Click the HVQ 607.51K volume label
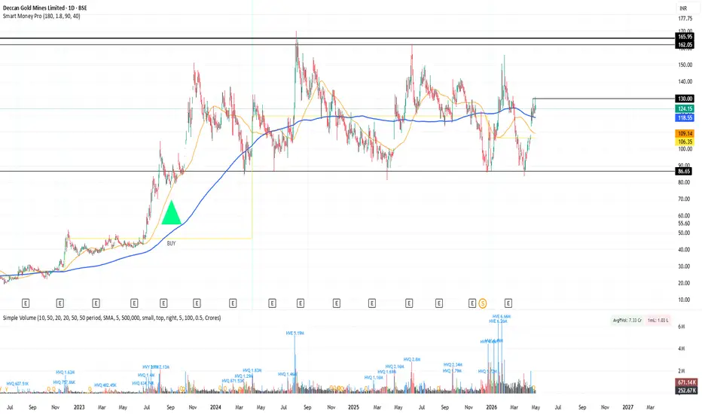This screenshot has width=702, height=414. [x=17, y=384]
